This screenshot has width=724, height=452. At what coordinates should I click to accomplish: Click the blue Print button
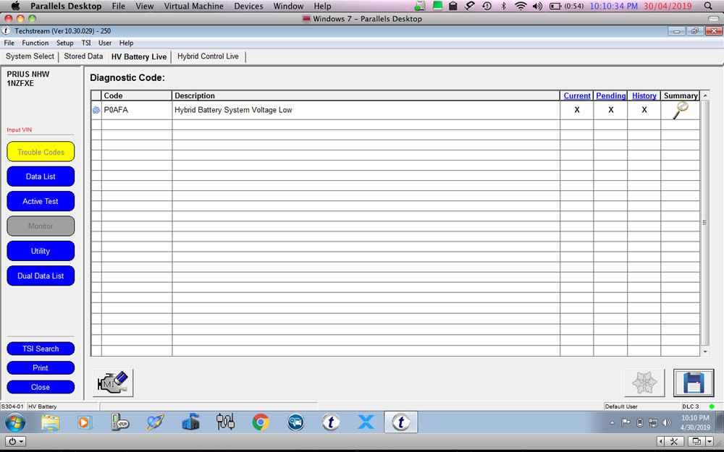41,368
